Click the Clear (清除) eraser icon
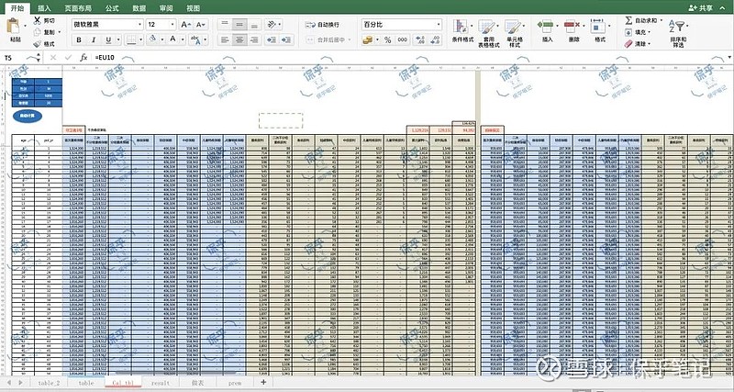The width and height of the screenshot is (734, 392). coord(628,43)
